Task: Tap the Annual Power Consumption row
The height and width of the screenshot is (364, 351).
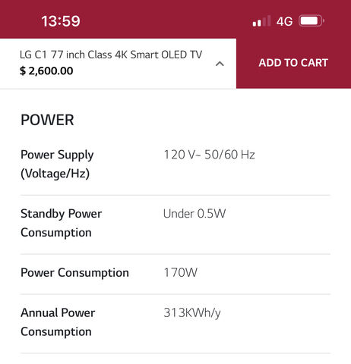Action: tap(175, 324)
